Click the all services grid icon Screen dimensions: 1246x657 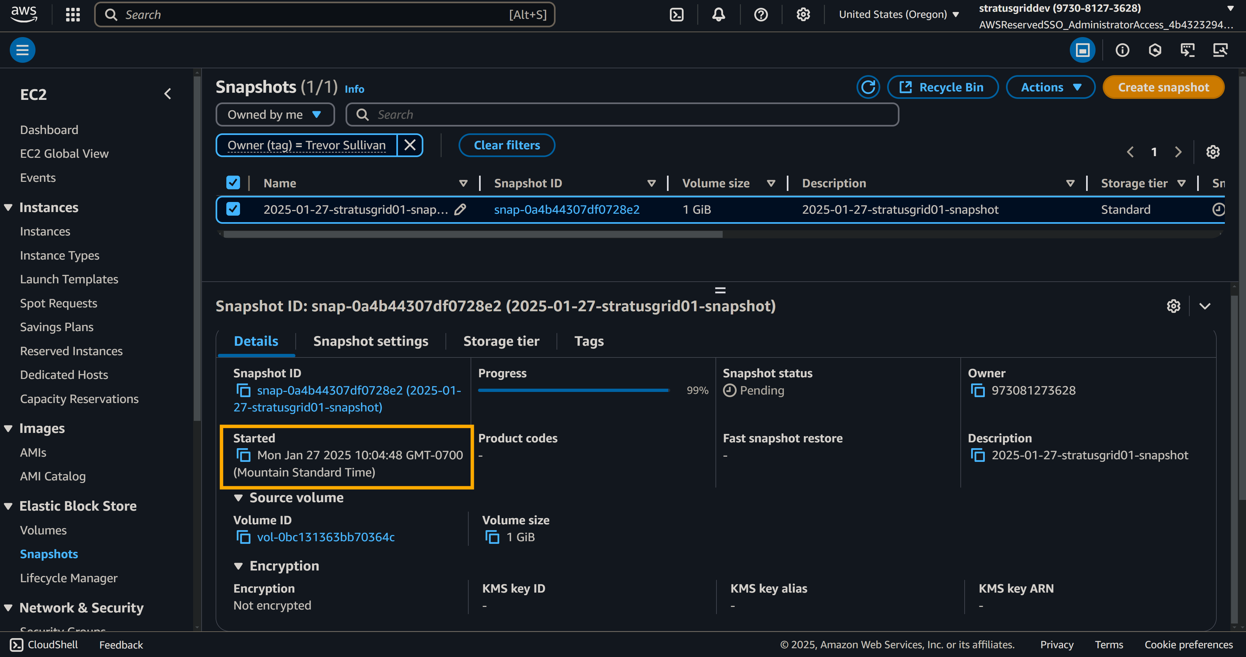73,15
